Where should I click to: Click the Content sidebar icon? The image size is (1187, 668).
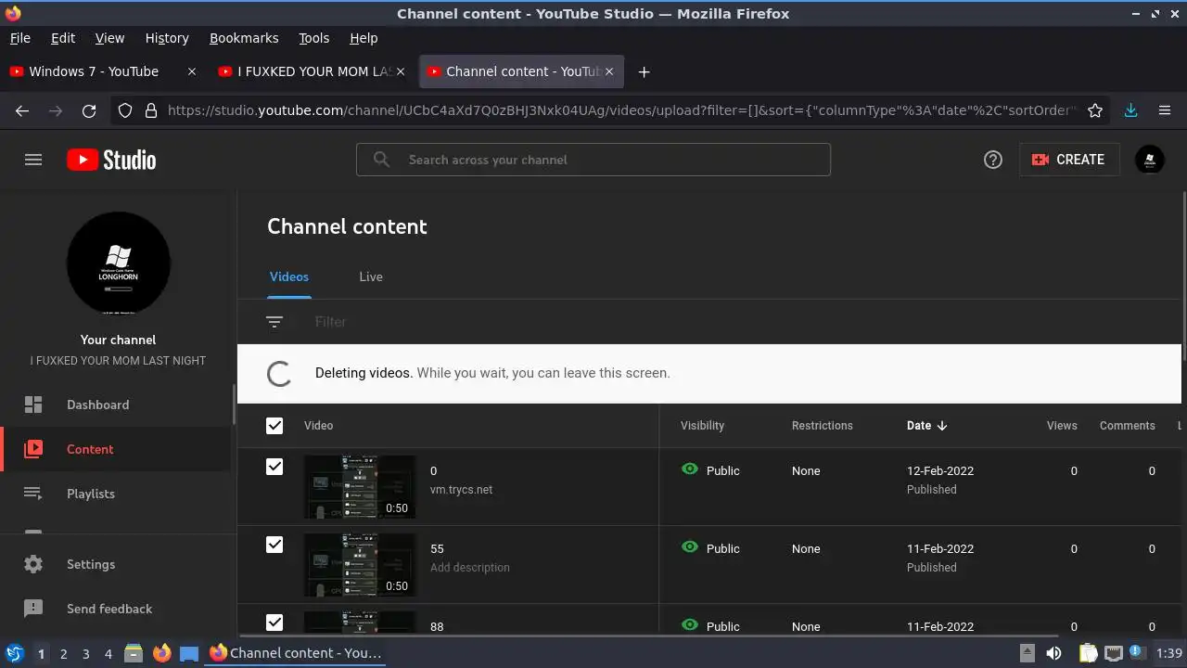pyautogui.click(x=33, y=449)
